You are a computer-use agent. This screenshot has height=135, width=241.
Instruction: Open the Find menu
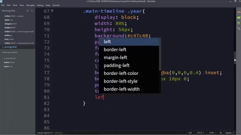(x=15, y=5)
